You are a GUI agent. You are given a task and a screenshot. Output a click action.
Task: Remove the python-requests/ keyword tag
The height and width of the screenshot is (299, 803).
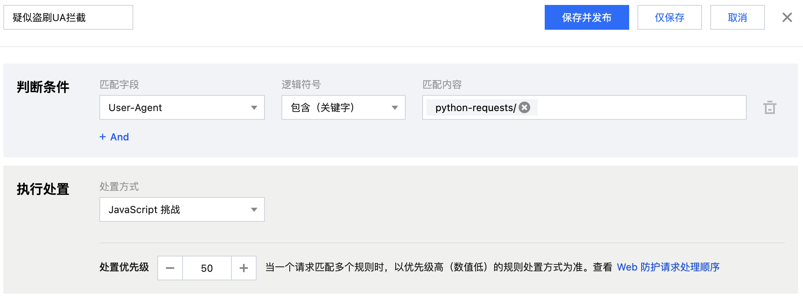pos(524,107)
